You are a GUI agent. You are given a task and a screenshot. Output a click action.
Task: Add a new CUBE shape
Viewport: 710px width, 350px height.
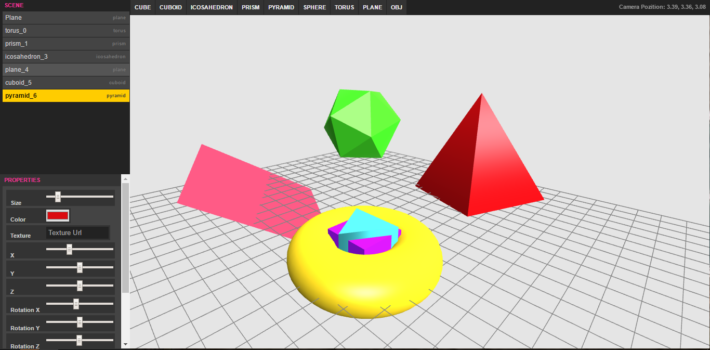(142, 7)
